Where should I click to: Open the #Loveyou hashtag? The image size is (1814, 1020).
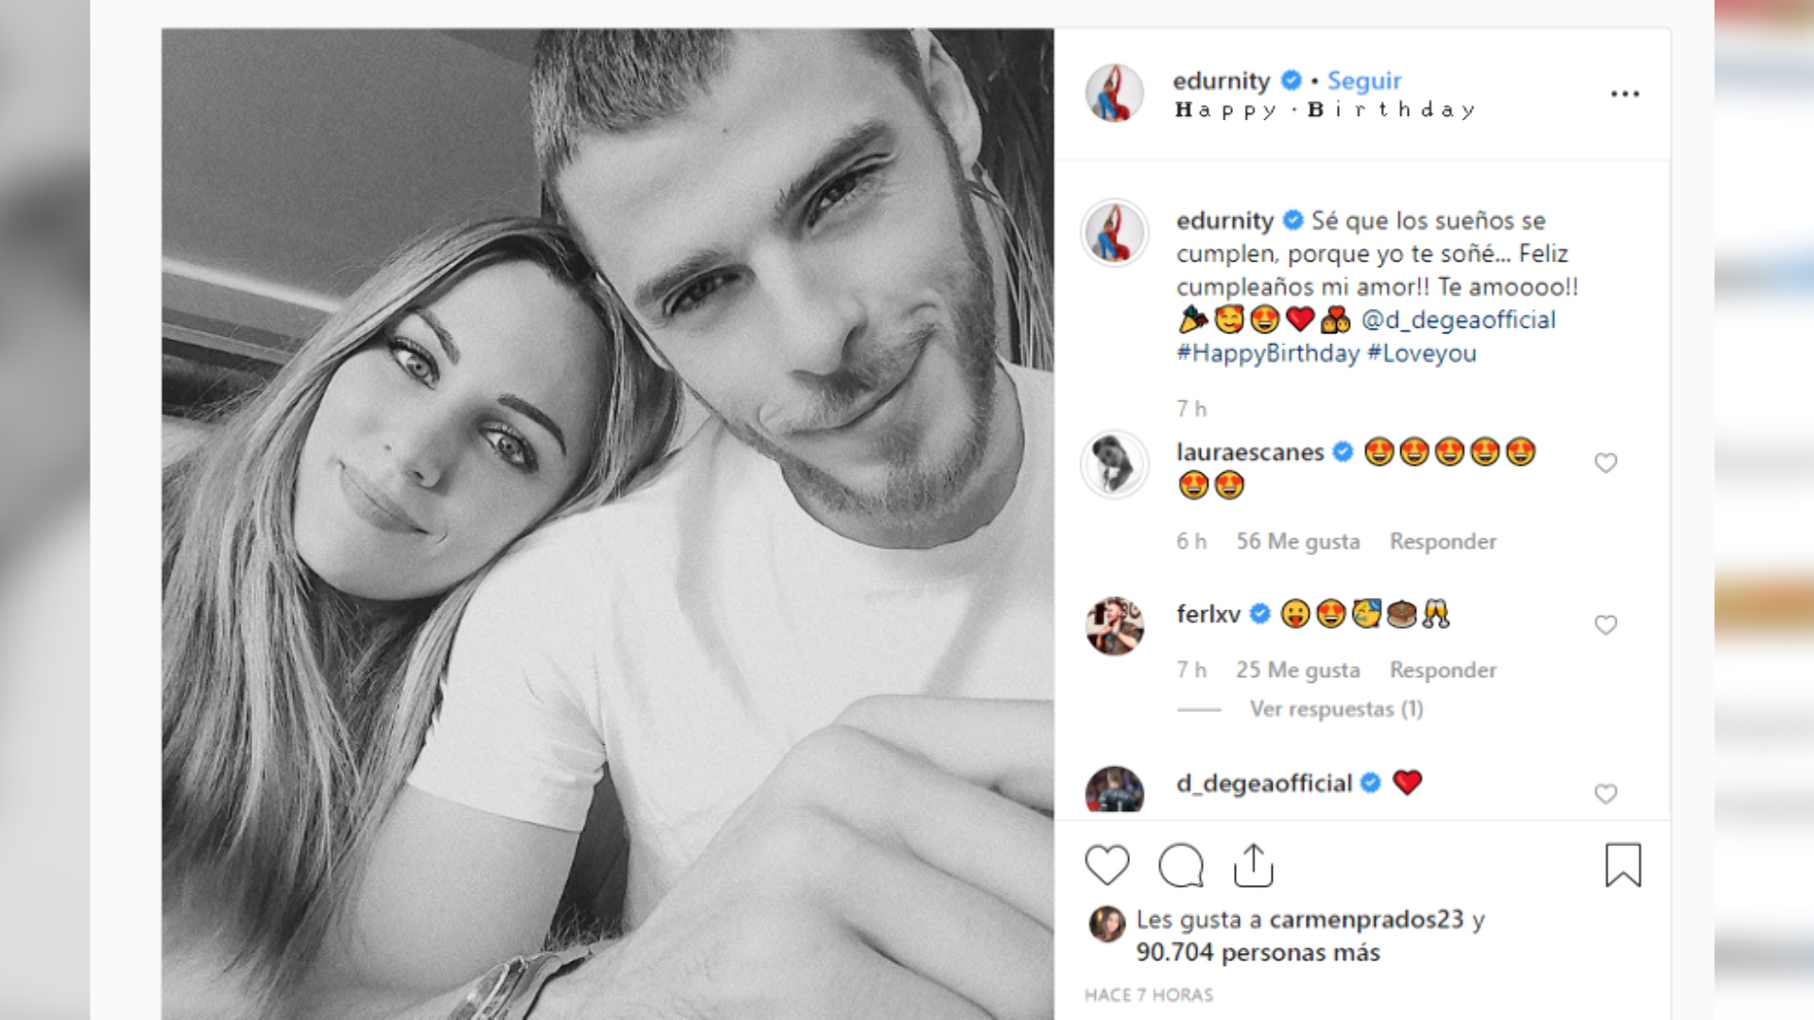tap(1422, 353)
